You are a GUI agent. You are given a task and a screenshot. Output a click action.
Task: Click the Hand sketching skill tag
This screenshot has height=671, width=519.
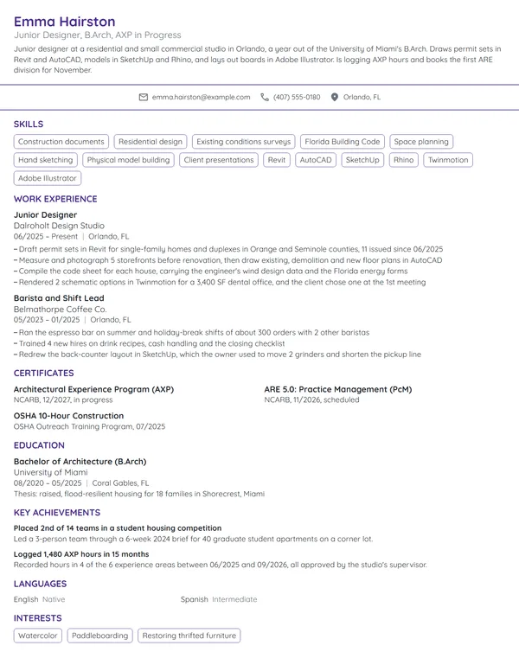tap(45, 160)
